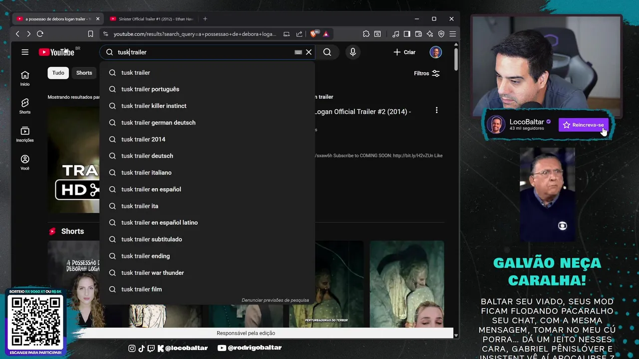Open the on-screen keyboard icon in search box
The width and height of the screenshot is (639, 359).
point(298,52)
